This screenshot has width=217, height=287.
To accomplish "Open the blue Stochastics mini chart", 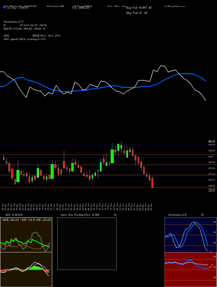I will (x=191, y=235).
